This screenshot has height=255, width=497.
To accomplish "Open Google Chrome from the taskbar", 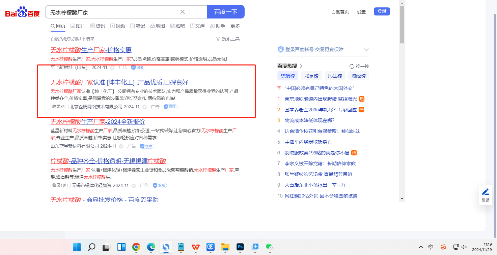I will point(136,247).
